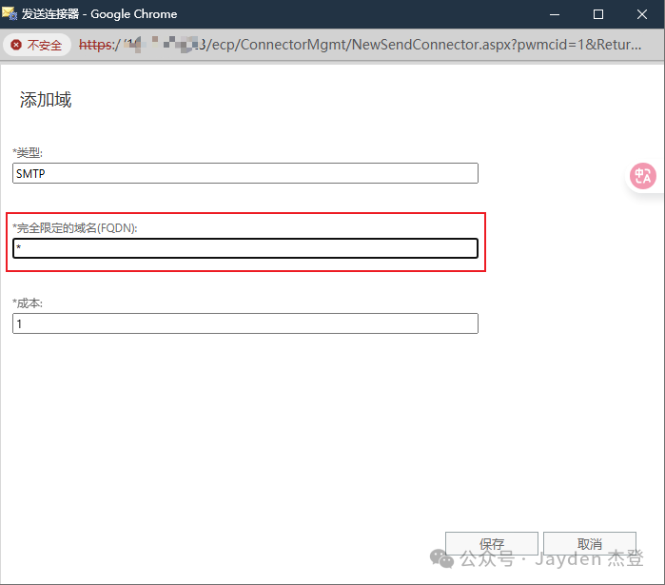Click the pink translate floating icon
This screenshot has height=585, width=665.
[x=643, y=176]
